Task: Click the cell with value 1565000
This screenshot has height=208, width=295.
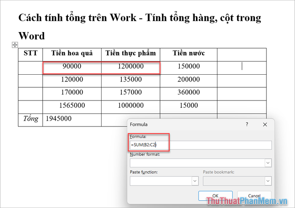Action: click(72, 107)
